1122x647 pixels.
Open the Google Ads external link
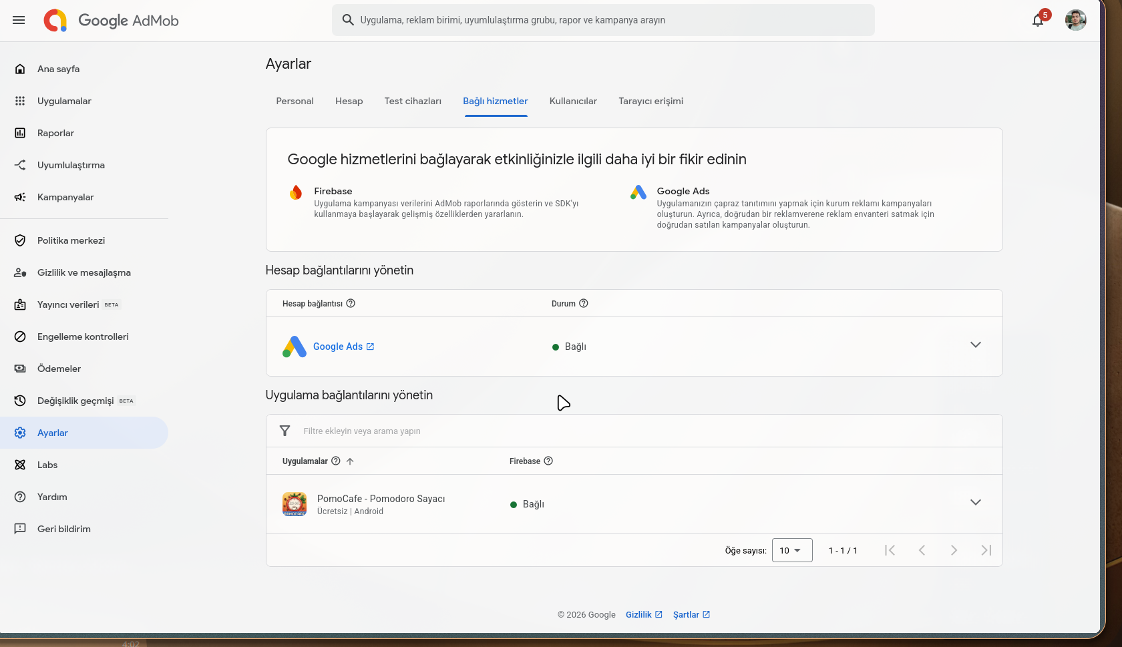tap(344, 347)
